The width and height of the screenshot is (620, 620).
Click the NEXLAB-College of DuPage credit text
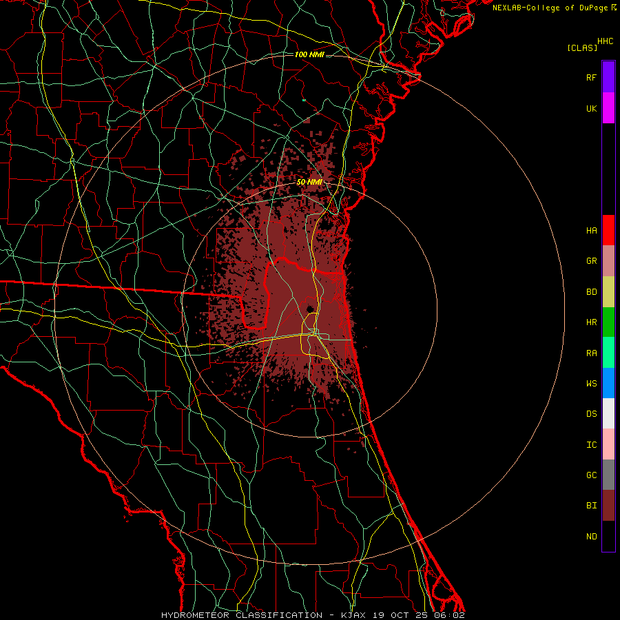click(550, 8)
